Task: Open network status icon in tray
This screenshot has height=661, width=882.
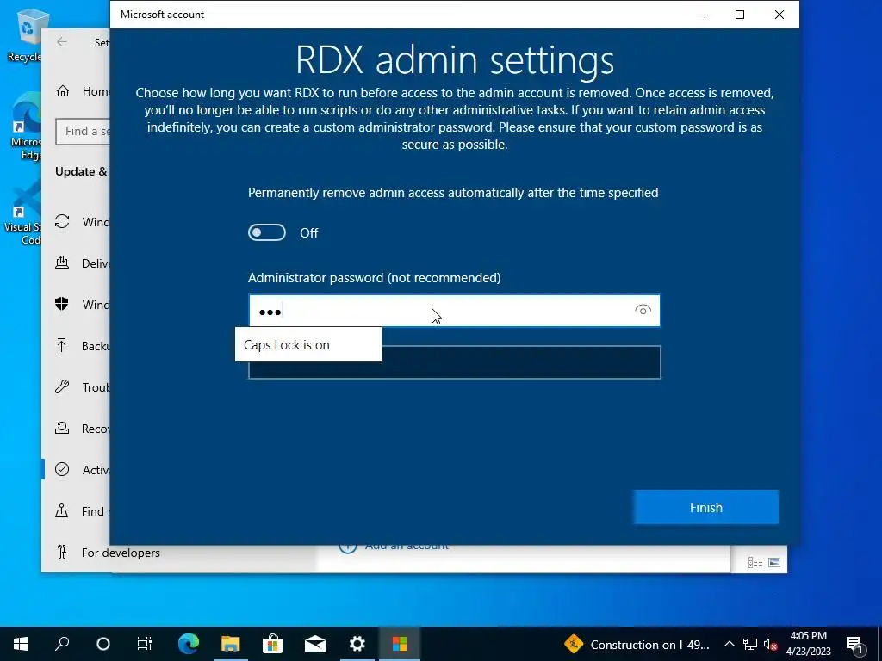Action: click(x=750, y=644)
